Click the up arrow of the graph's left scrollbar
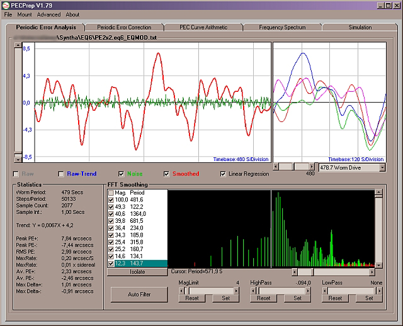 click(18, 46)
